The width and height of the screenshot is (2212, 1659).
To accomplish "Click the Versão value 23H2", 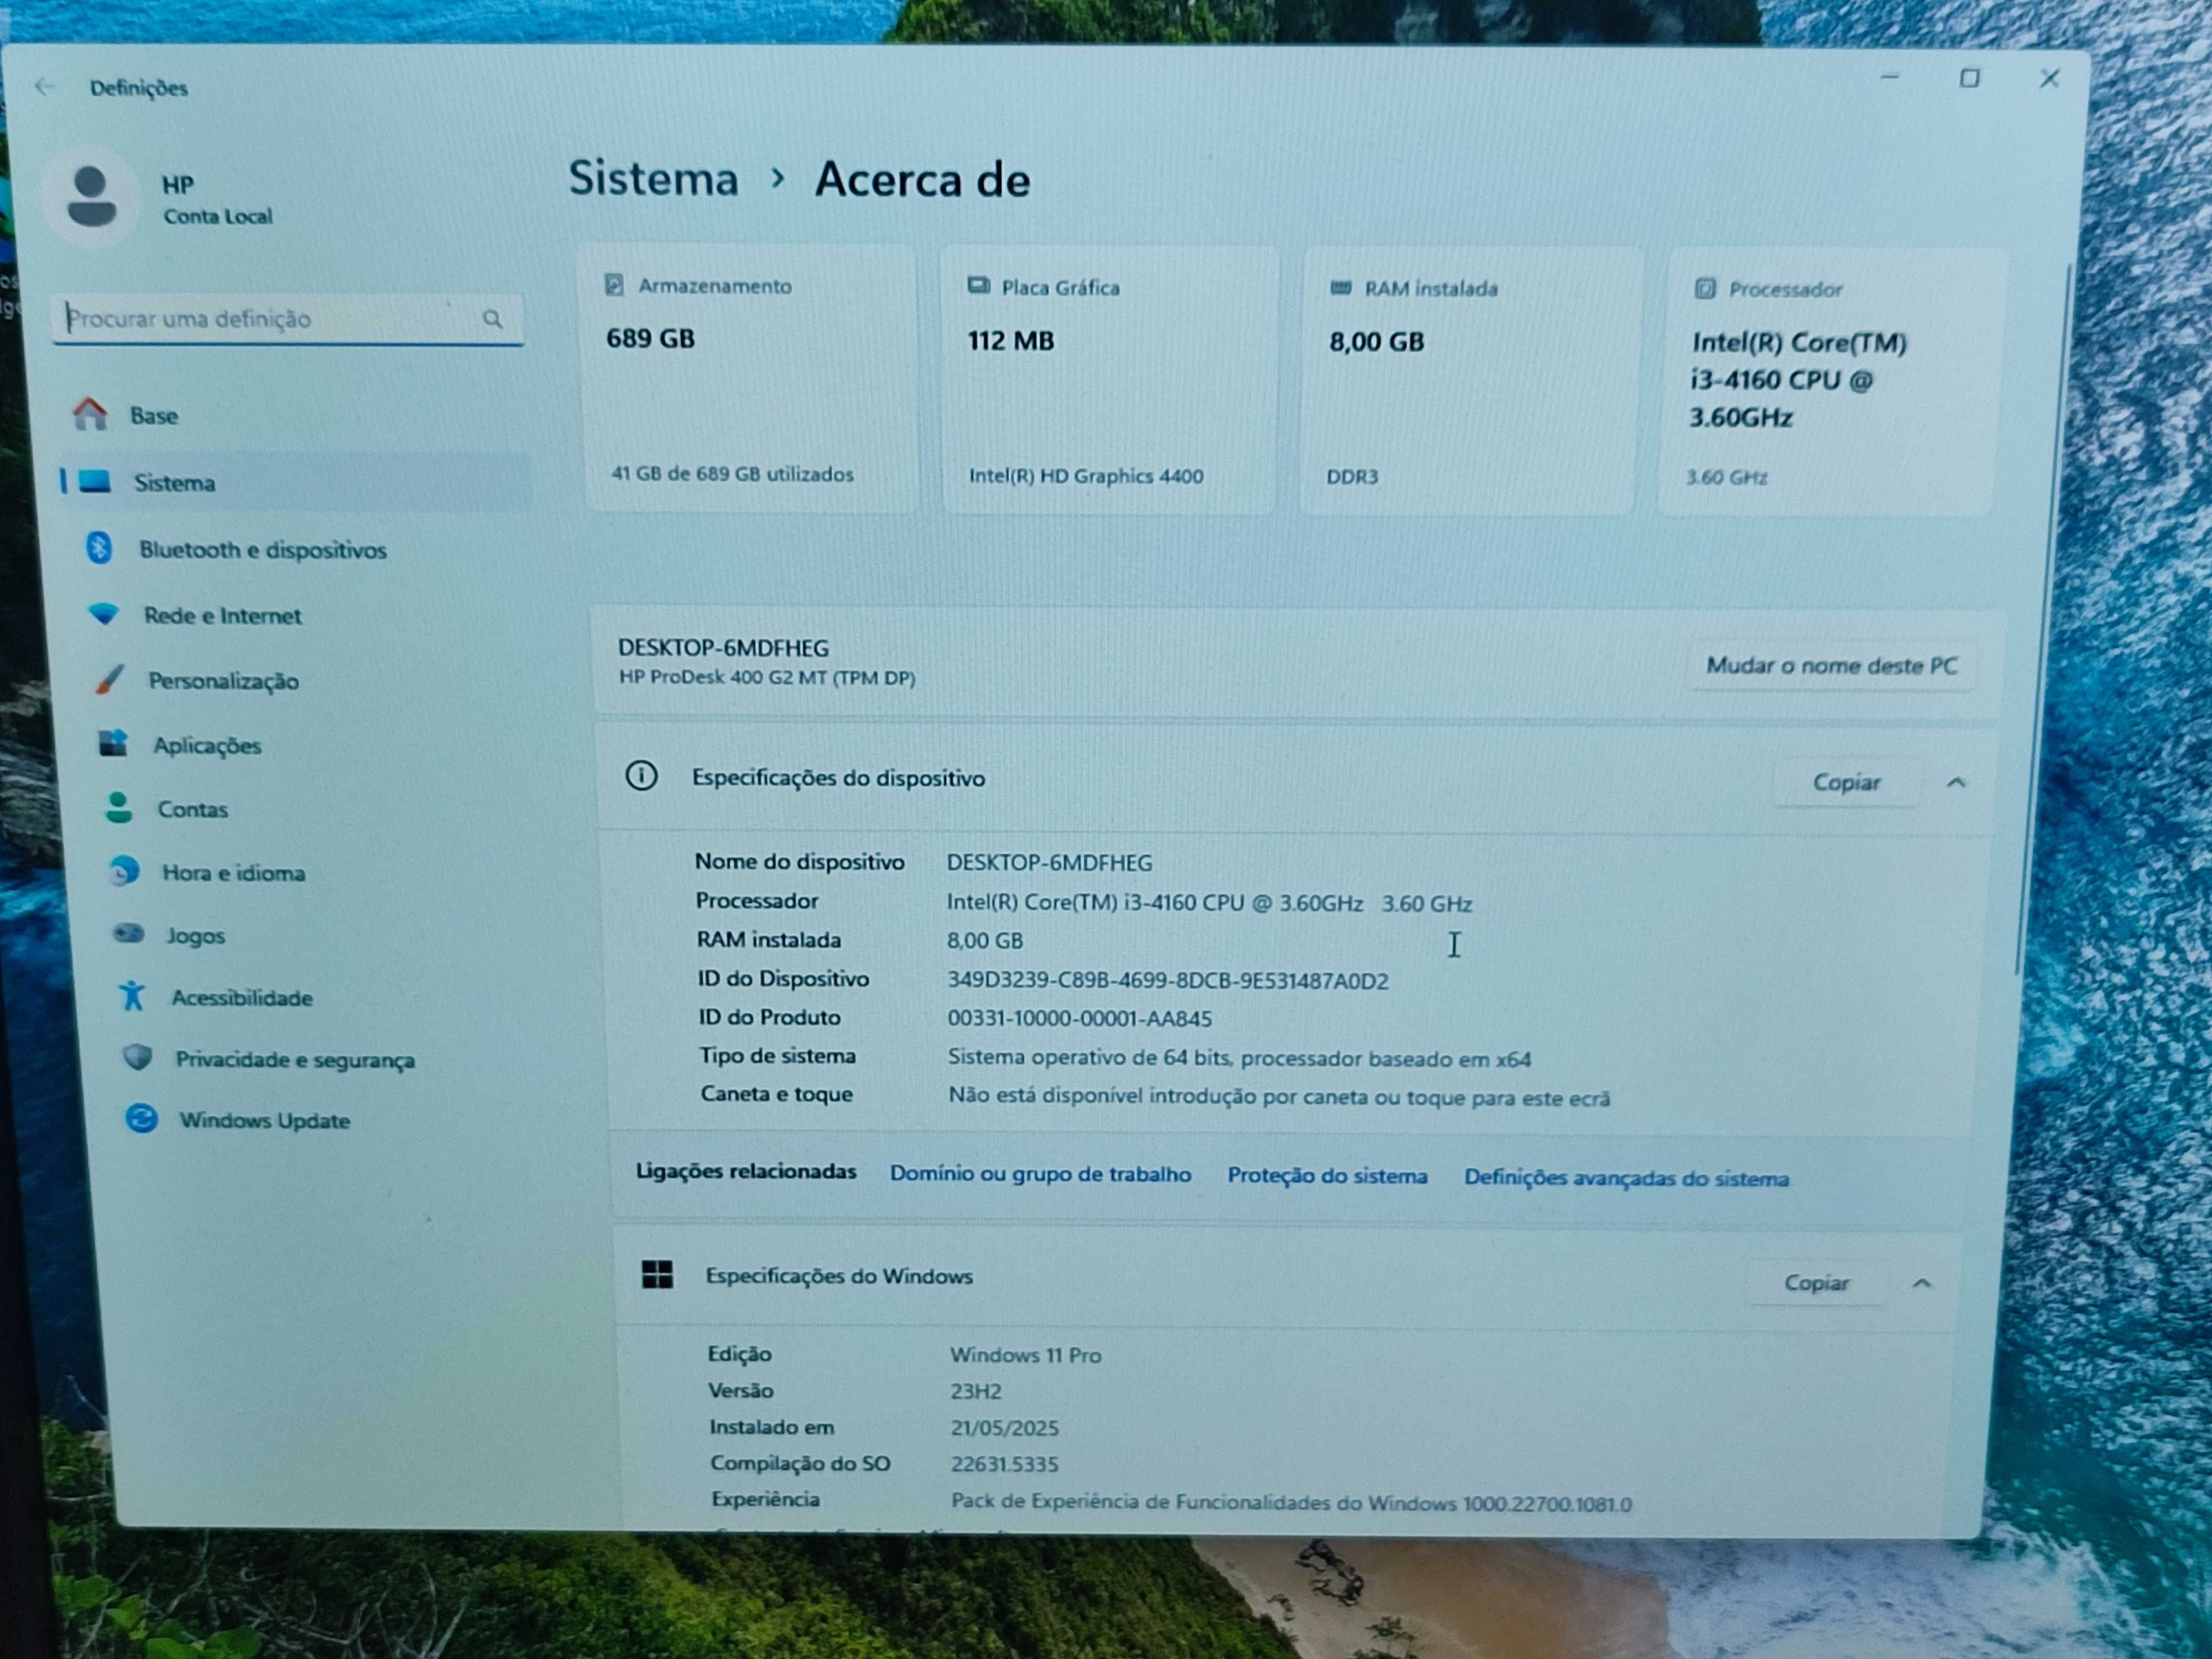I will point(975,1391).
